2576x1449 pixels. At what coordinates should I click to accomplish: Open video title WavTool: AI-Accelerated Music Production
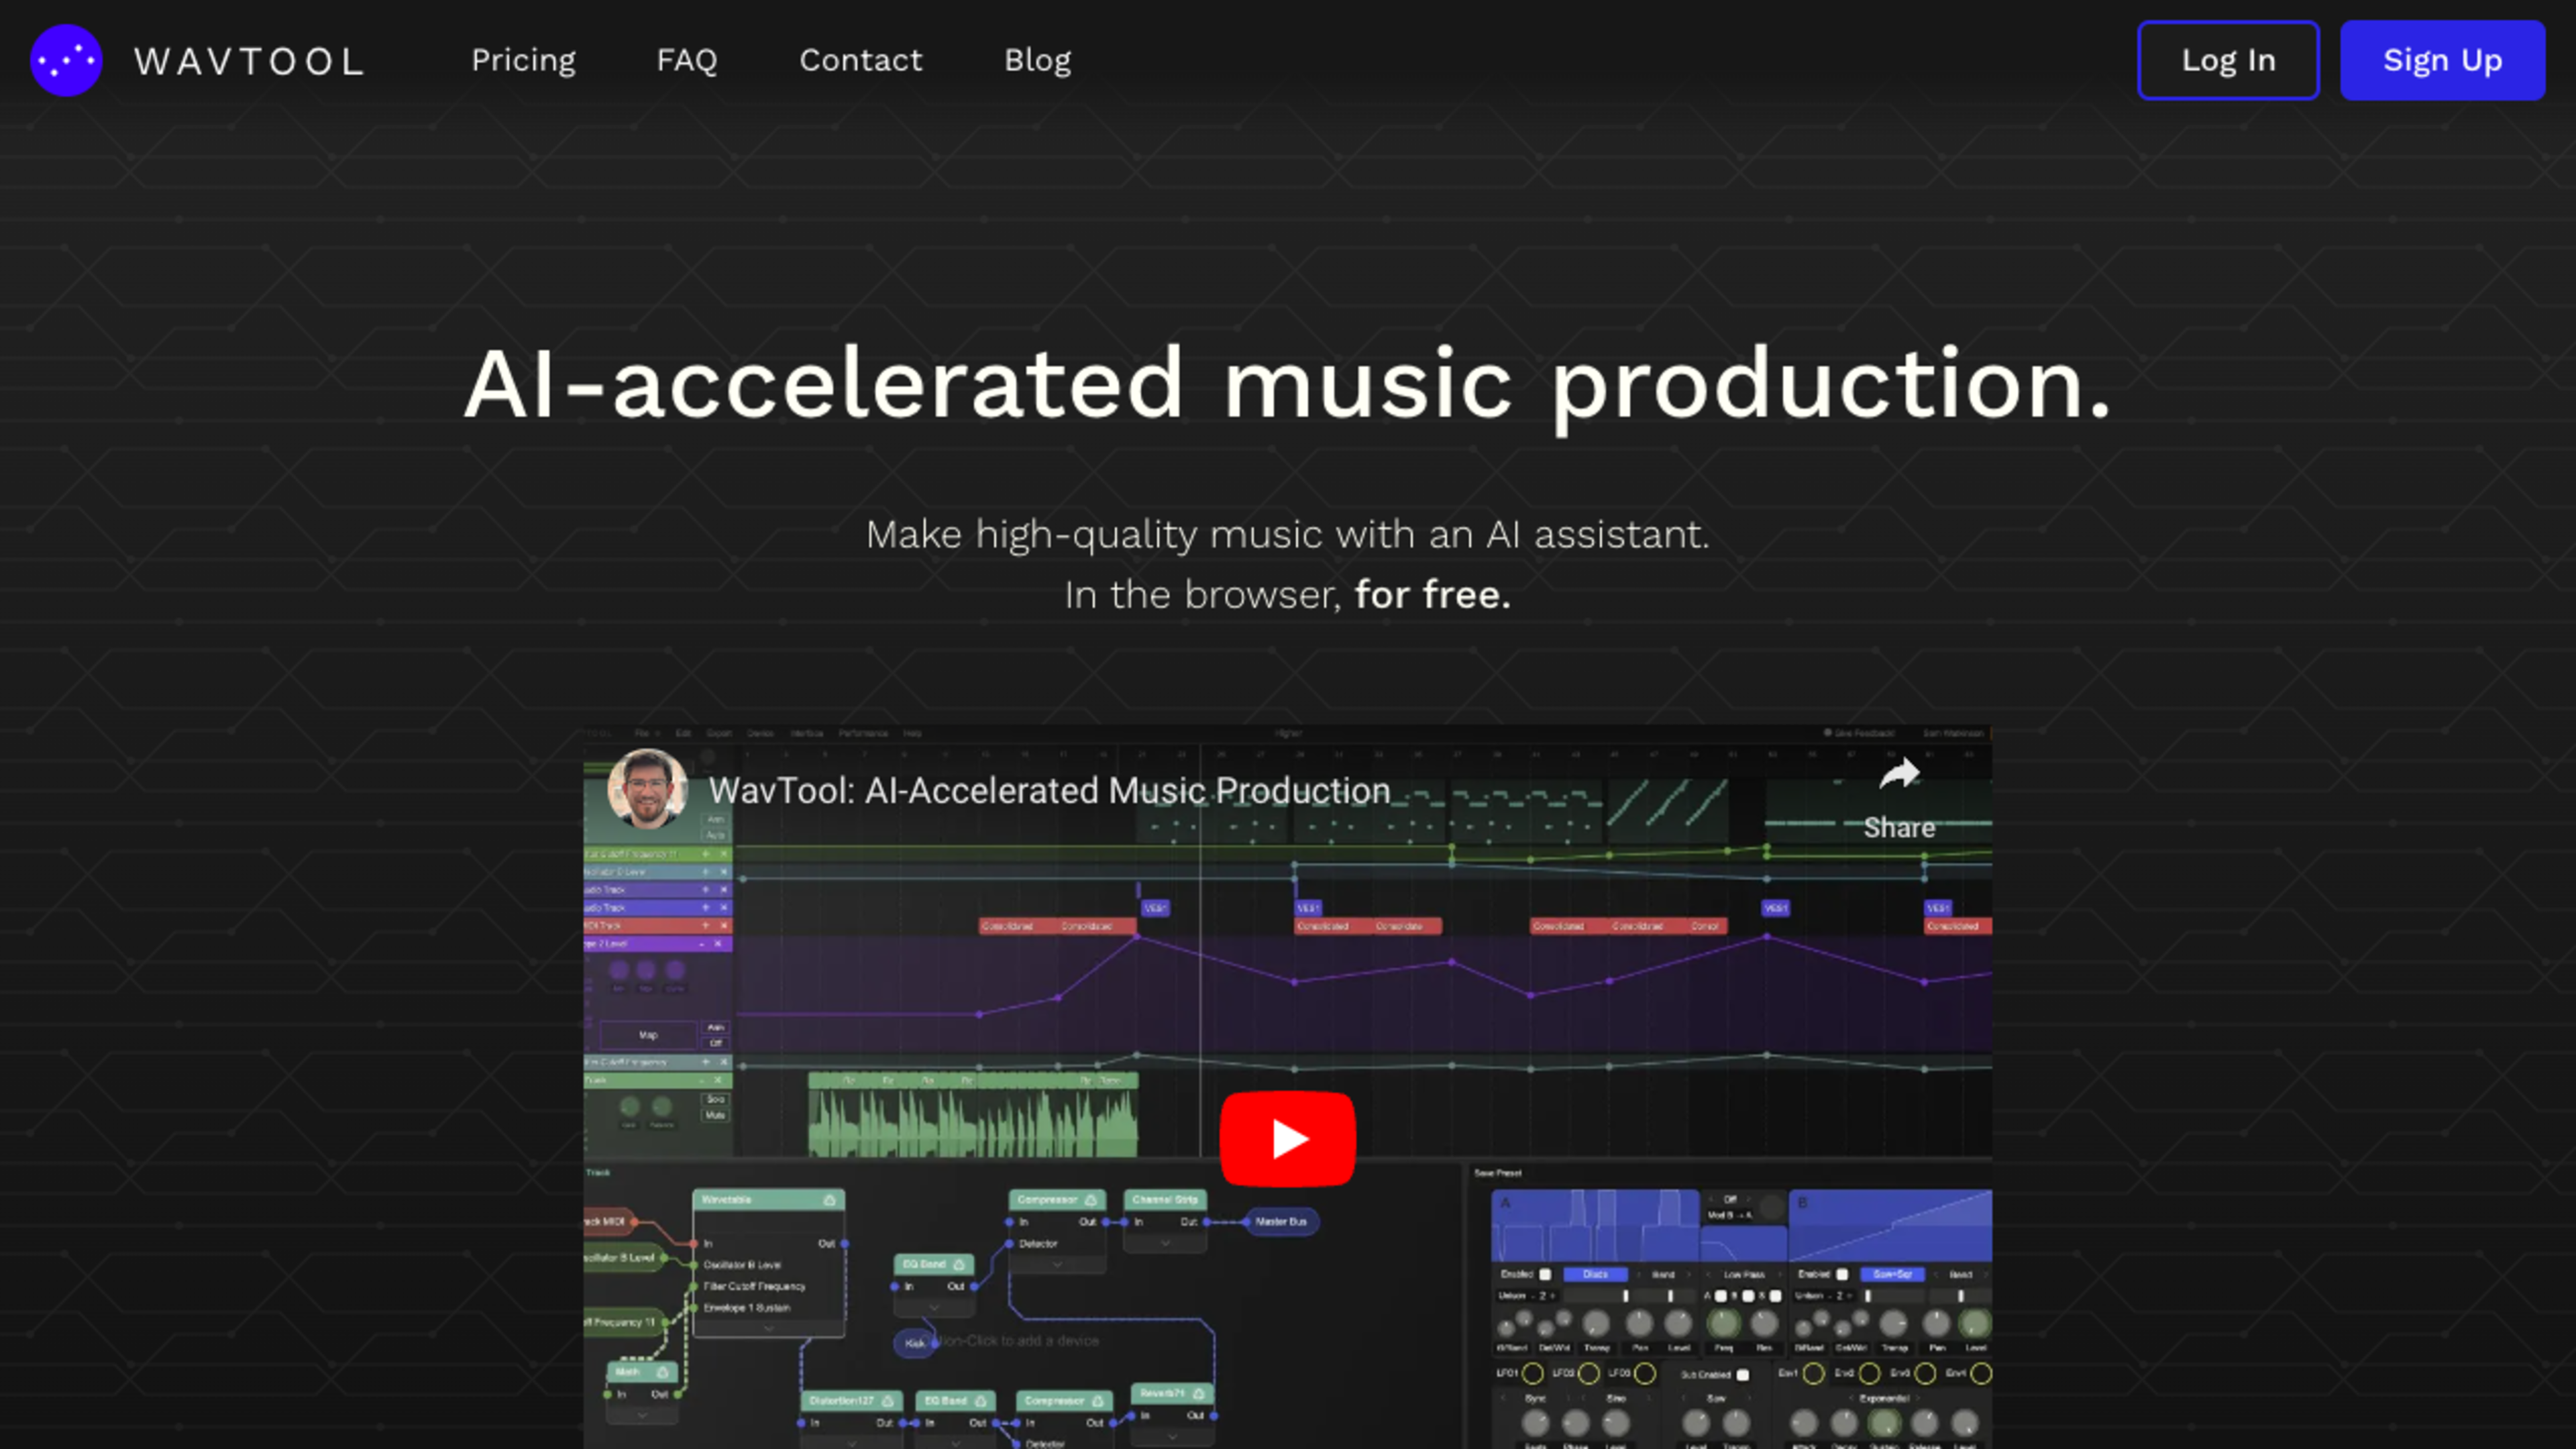pos(1049,791)
